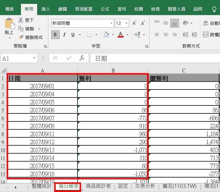Open the font name dropdown
The image size is (220, 192).
[111, 23]
